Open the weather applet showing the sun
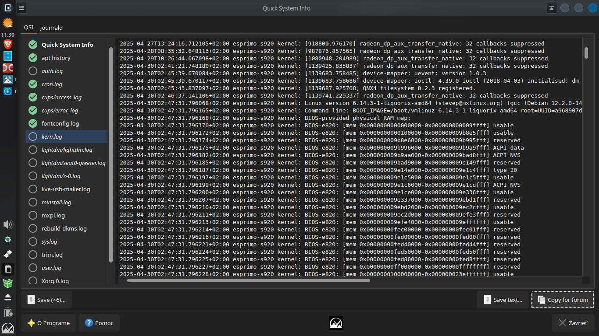599x336 pixels. point(8,23)
